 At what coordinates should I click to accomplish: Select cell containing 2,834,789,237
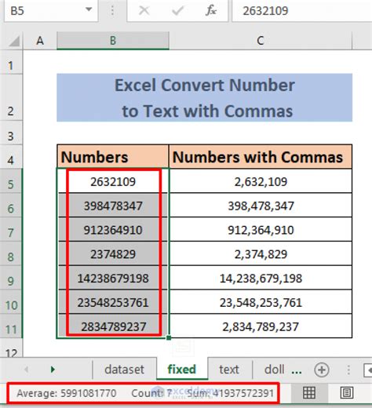tap(261, 326)
